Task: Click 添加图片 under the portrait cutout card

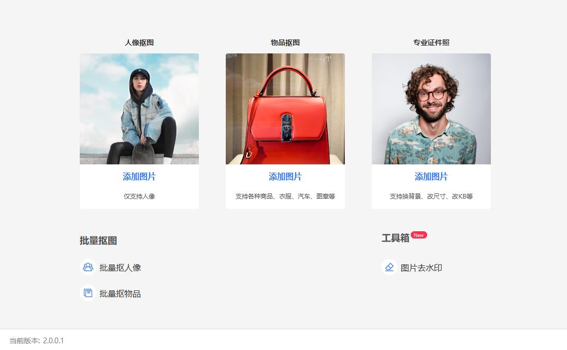Action: (139, 176)
